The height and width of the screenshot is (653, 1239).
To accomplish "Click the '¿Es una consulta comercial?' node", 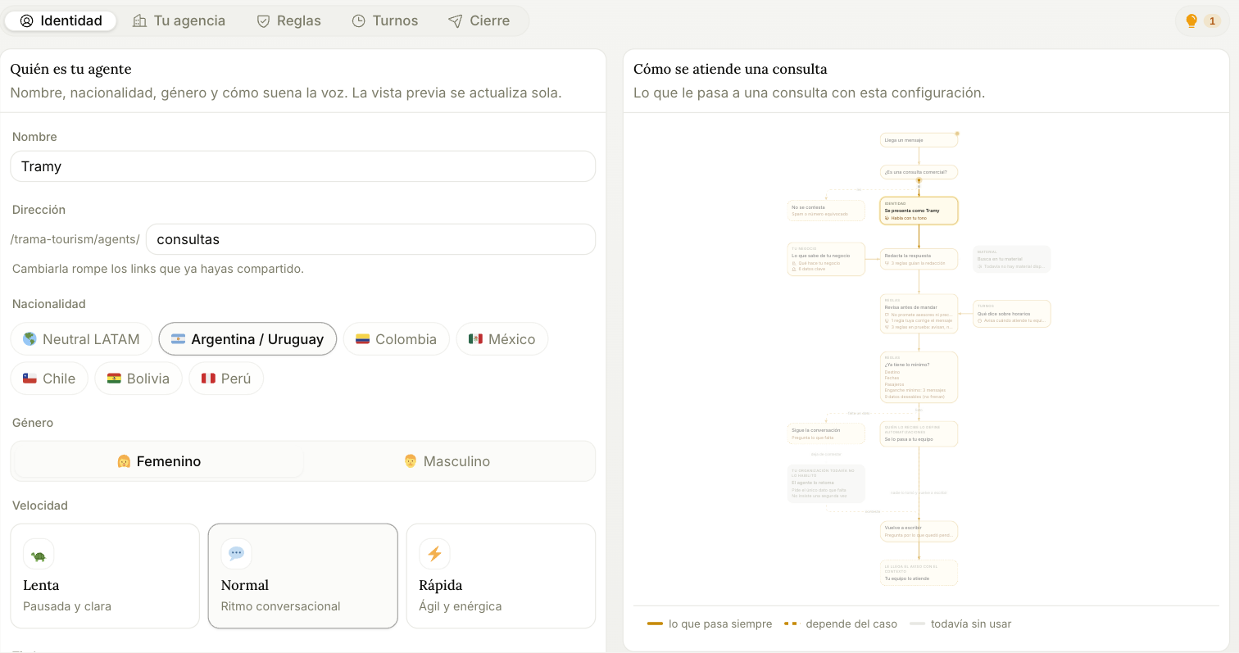I will coord(919,172).
